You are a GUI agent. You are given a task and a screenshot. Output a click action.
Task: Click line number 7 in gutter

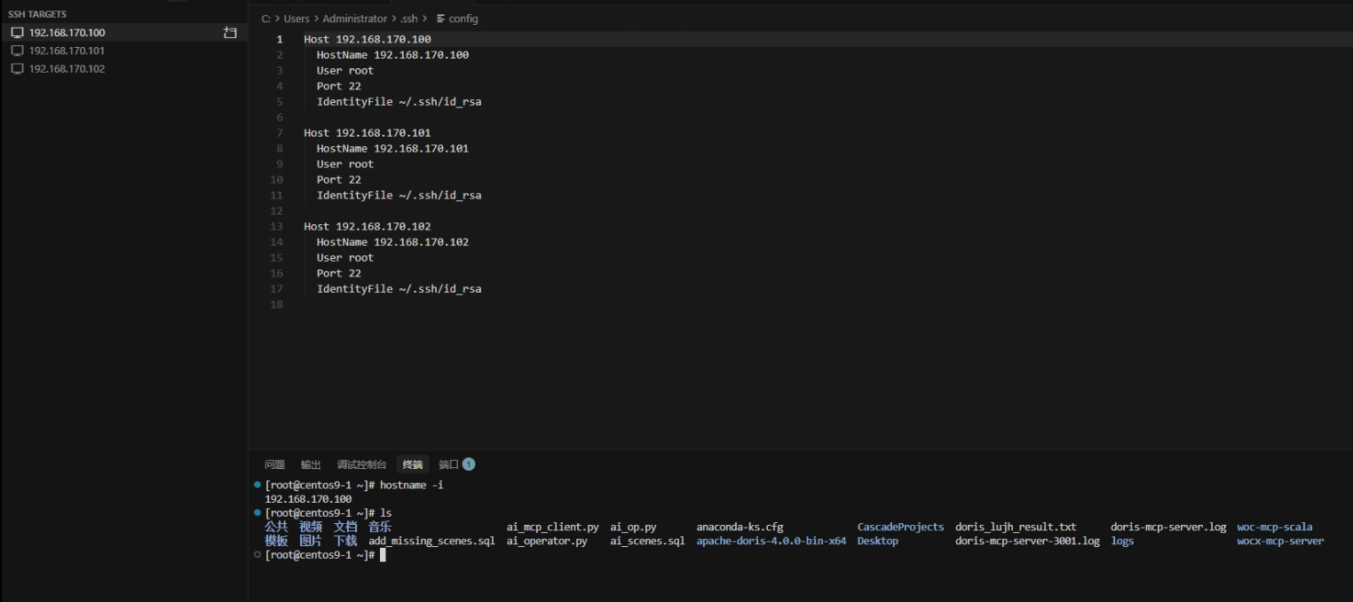(x=280, y=133)
